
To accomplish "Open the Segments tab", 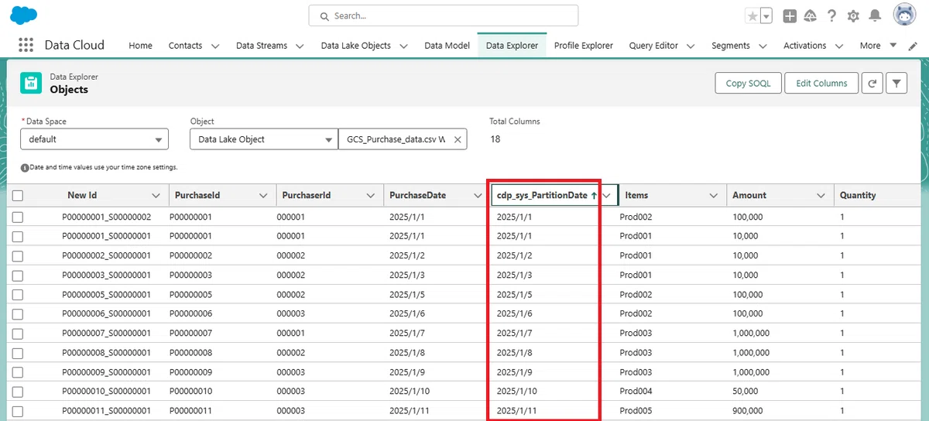I will point(731,46).
